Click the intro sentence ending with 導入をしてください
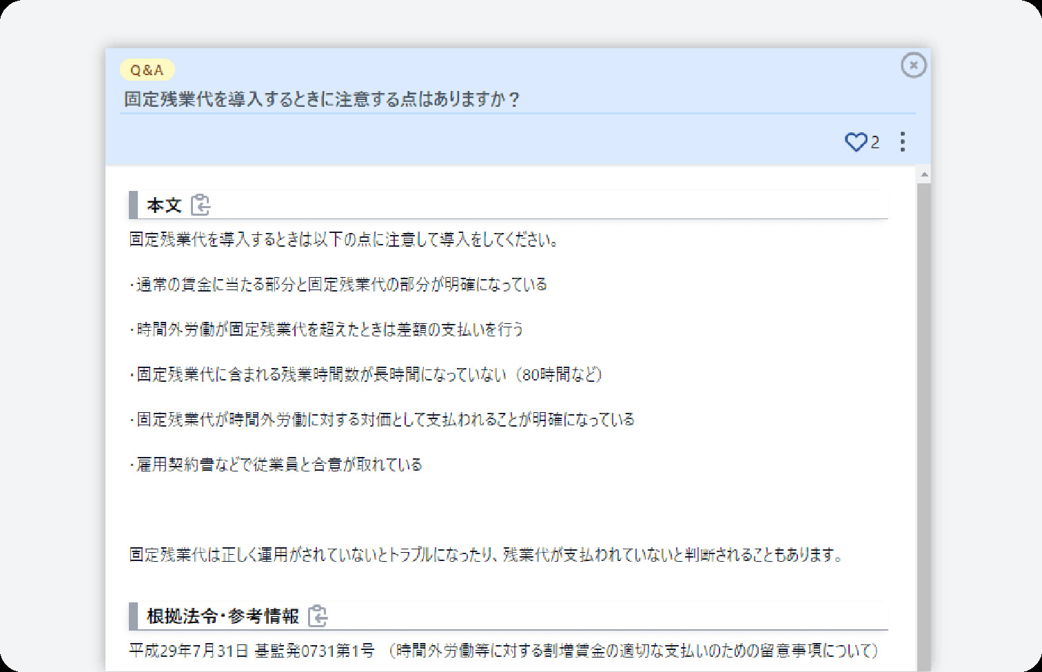The image size is (1042, 672). pos(344,240)
